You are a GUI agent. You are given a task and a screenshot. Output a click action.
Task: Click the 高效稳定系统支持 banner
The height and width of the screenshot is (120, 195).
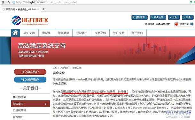coord(103,50)
